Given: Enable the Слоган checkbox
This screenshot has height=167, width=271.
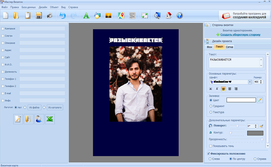Looking at the screenshot, I should tap(3, 36).
